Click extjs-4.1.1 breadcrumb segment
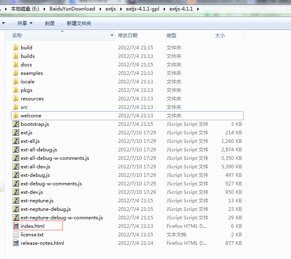Image resolution: width=291 pixels, height=259 pixels. click(181, 9)
